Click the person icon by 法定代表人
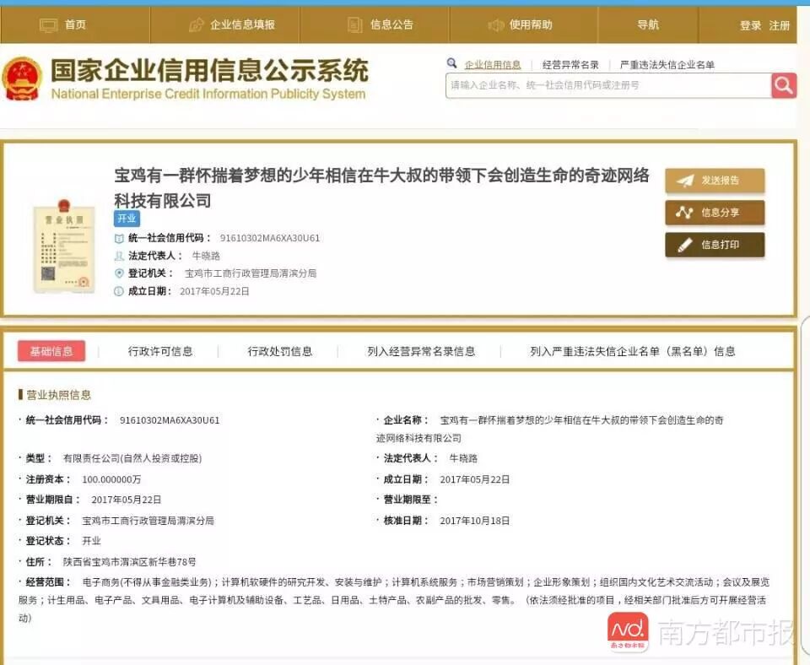Image resolution: width=810 pixels, height=665 pixels. (119, 256)
